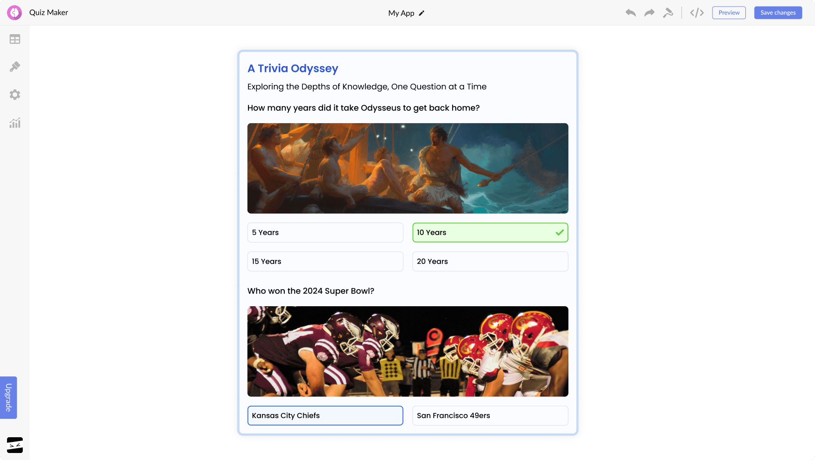Select the "5 Years" answer option

[x=325, y=232]
